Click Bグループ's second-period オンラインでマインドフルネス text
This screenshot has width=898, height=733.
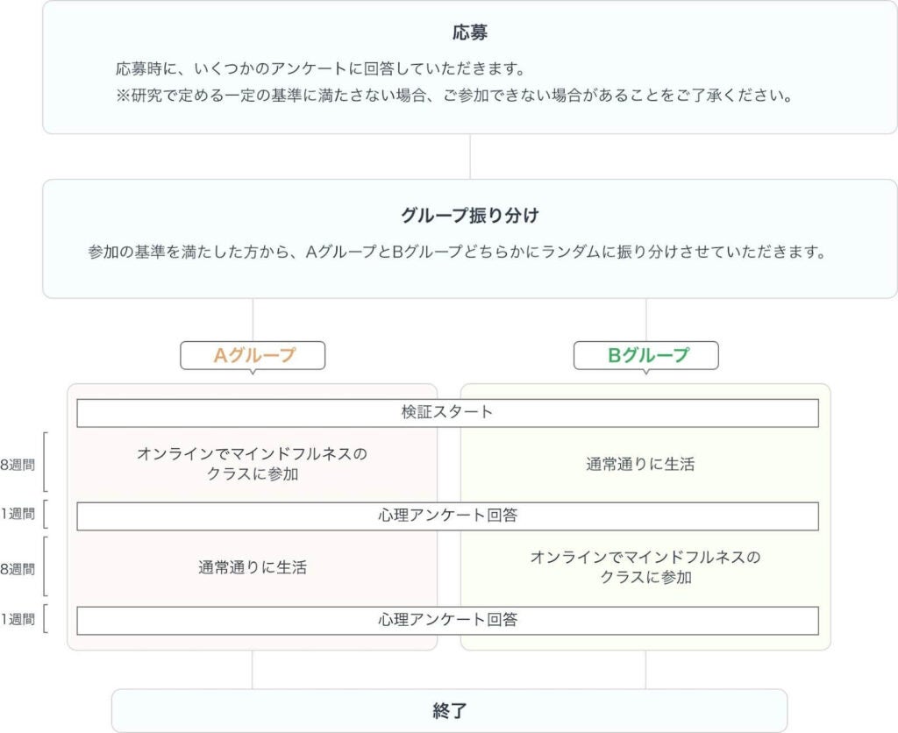[645, 566]
